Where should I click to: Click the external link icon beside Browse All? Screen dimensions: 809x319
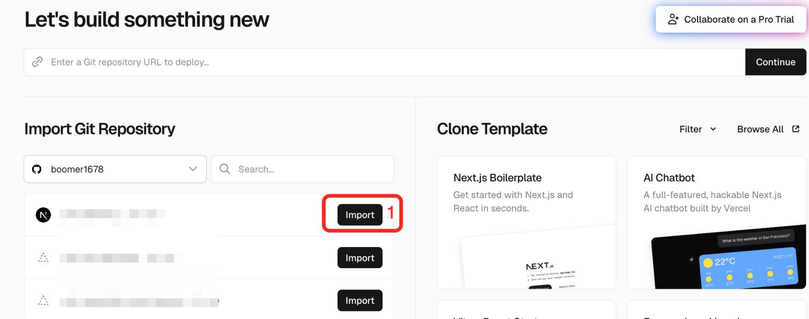(796, 129)
